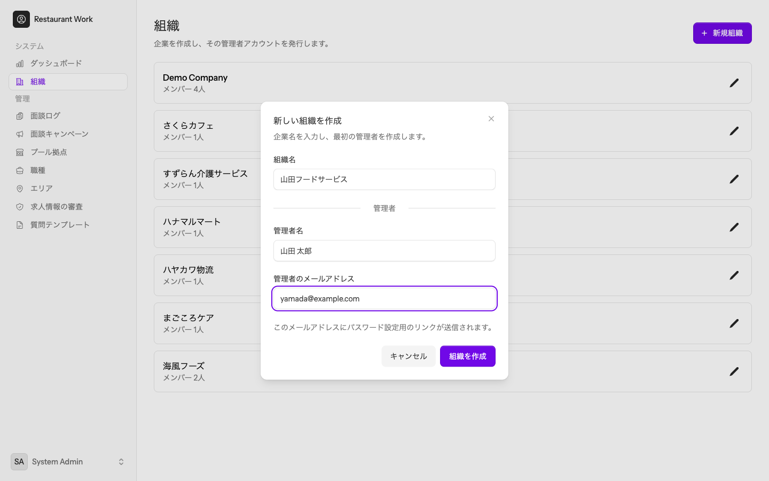The width and height of the screenshot is (769, 481).
Task: Click the plus icon on 新規組織
Action: point(704,33)
